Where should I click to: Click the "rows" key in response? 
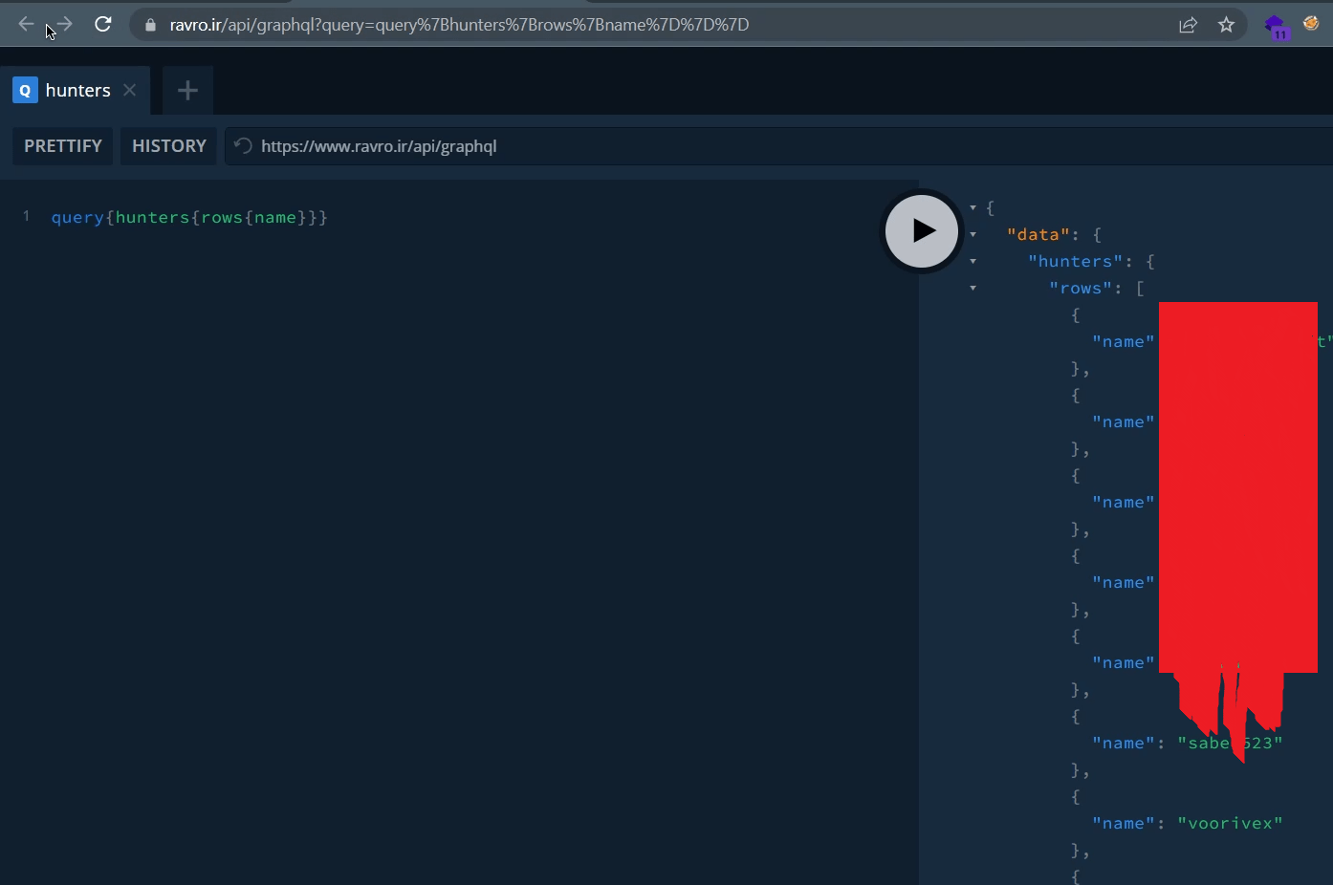click(x=1081, y=288)
